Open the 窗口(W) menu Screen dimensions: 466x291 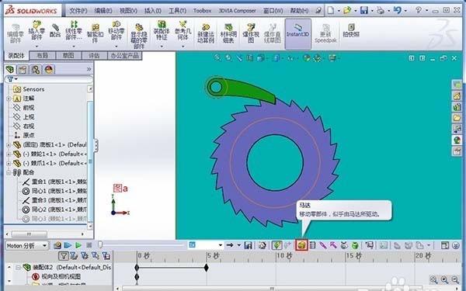(273, 11)
